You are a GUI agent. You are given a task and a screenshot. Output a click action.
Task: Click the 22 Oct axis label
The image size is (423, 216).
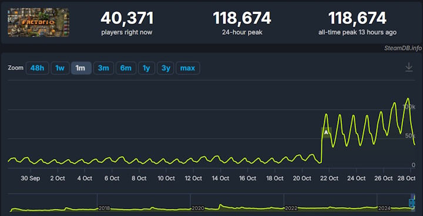point(329,178)
